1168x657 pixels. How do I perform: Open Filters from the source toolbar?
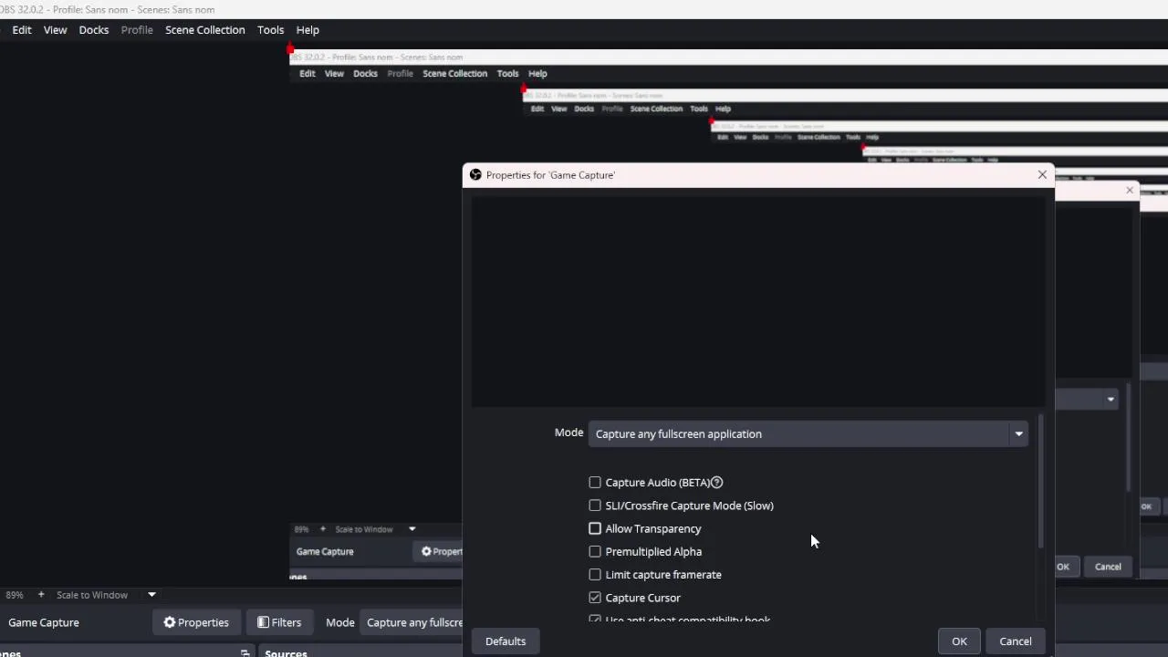pyautogui.click(x=279, y=622)
